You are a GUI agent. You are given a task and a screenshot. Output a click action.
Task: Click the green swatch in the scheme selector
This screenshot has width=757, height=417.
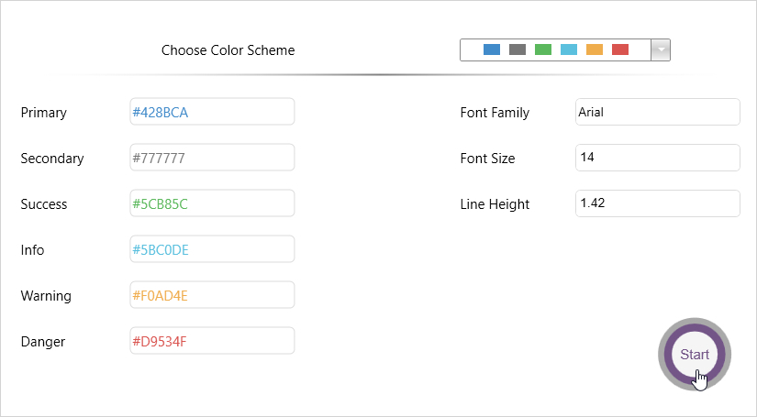tap(543, 49)
